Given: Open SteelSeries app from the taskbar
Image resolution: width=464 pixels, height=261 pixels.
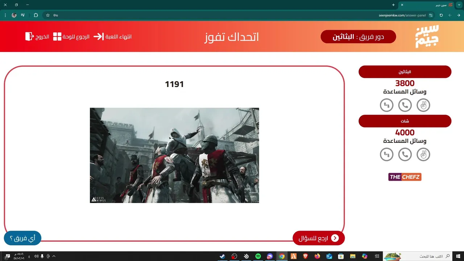Looking at the screenshot, I should (x=246, y=256).
